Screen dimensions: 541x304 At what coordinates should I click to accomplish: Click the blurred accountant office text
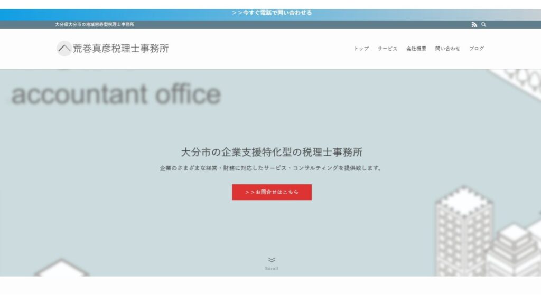[116, 94]
